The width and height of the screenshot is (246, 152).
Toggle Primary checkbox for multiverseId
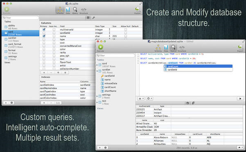[44, 30]
